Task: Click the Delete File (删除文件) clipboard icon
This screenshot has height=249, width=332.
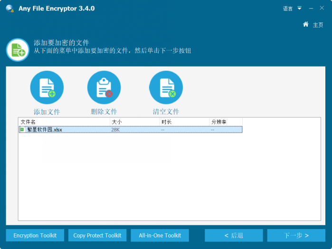Action: (x=104, y=87)
